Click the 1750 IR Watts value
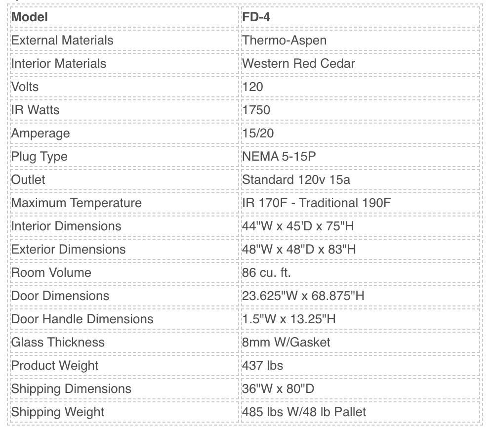This screenshot has width=492, height=432. click(x=256, y=110)
